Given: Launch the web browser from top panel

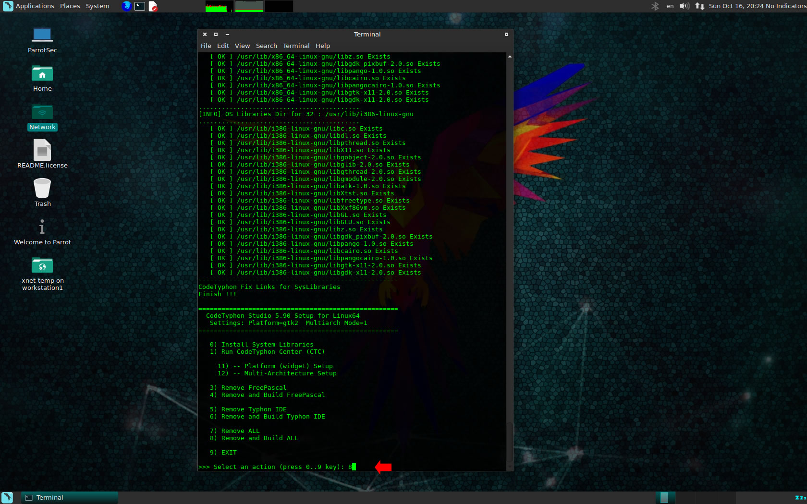Looking at the screenshot, I should pos(126,6).
